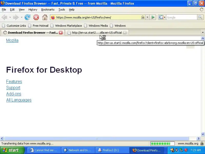Open the Windows Marketplace bookmark
The width and height of the screenshot is (205, 154).
[x=66, y=26]
